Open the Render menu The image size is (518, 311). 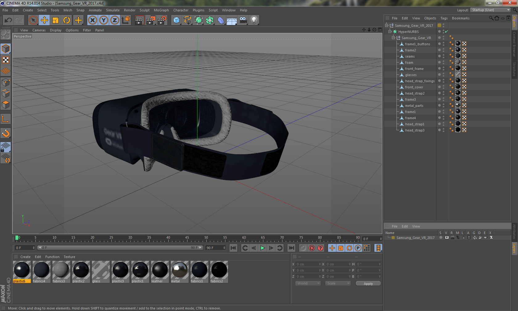click(129, 10)
